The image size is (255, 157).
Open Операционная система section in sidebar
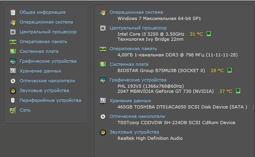click(x=46, y=22)
